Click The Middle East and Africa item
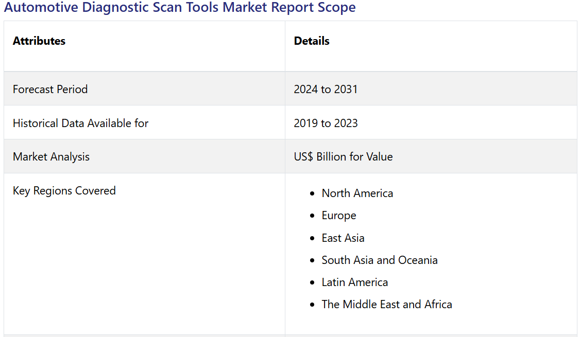Image resolution: width=580 pixels, height=337 pixels. (x=387, y=305)
